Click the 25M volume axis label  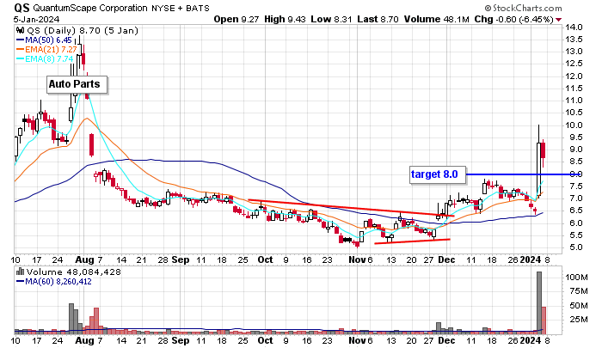tap(579, 320)
